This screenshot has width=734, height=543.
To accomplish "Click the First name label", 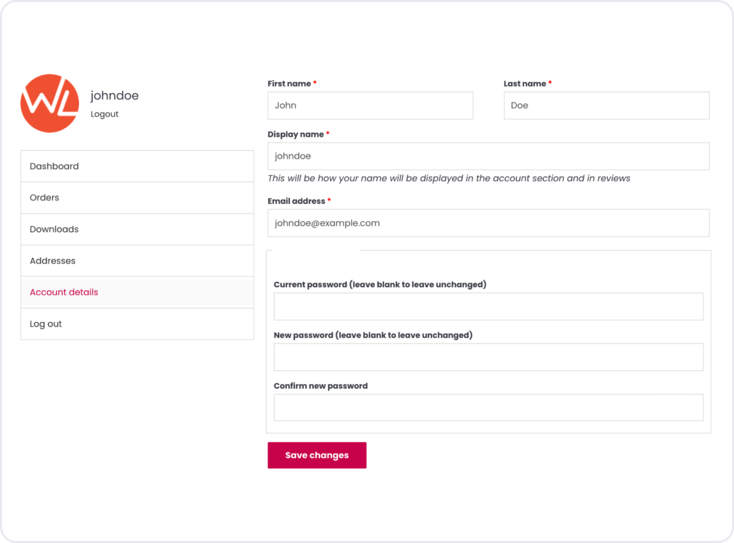I will [289, 84].
